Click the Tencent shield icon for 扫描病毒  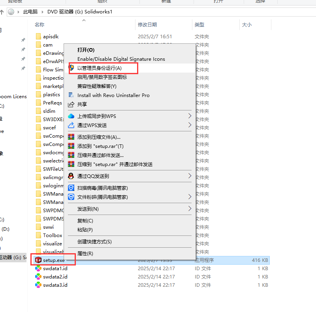71,188
